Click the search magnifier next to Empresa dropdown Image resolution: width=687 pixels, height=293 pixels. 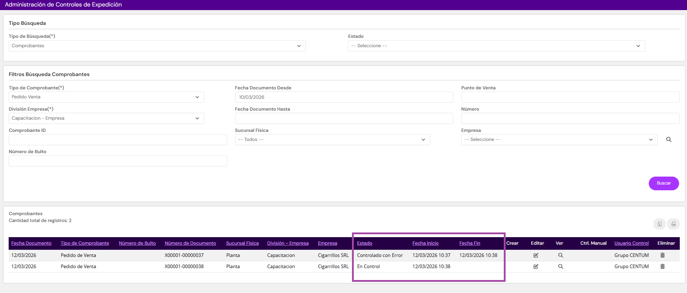(x=669, y=139)
